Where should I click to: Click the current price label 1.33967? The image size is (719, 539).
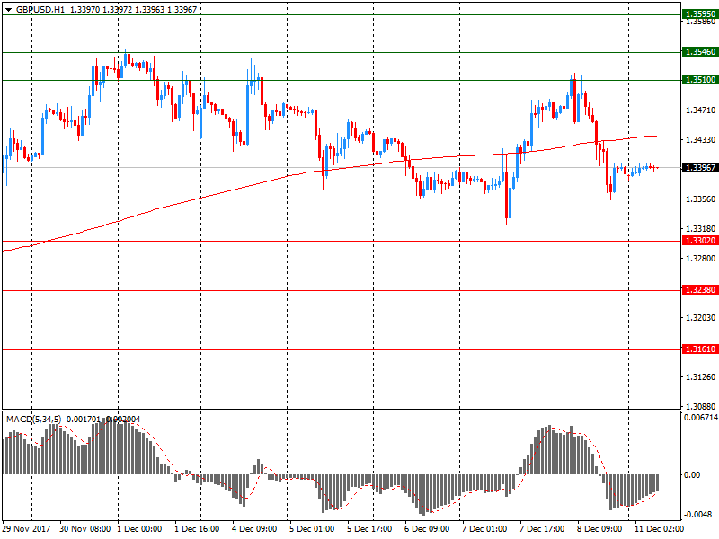[x=700, y=168]
